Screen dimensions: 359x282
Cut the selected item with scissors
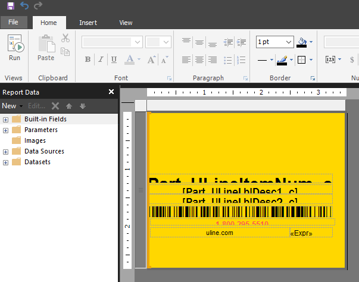(65, 38)
